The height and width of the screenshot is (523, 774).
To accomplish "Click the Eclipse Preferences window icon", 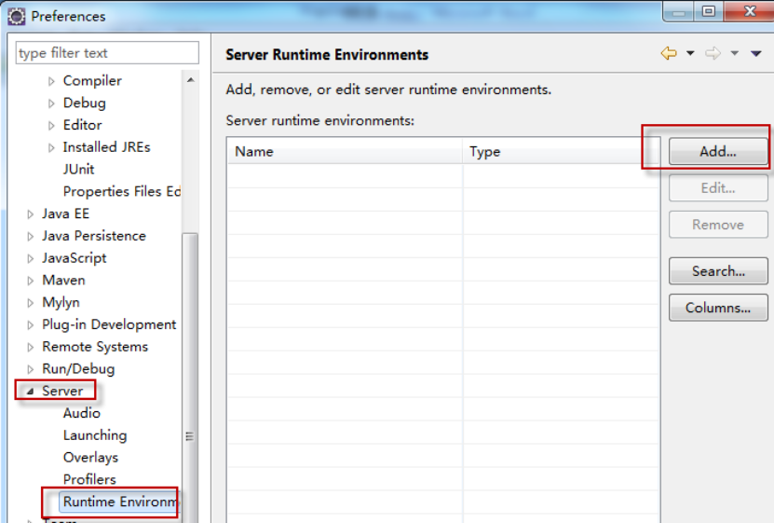I will click(16, 16).
